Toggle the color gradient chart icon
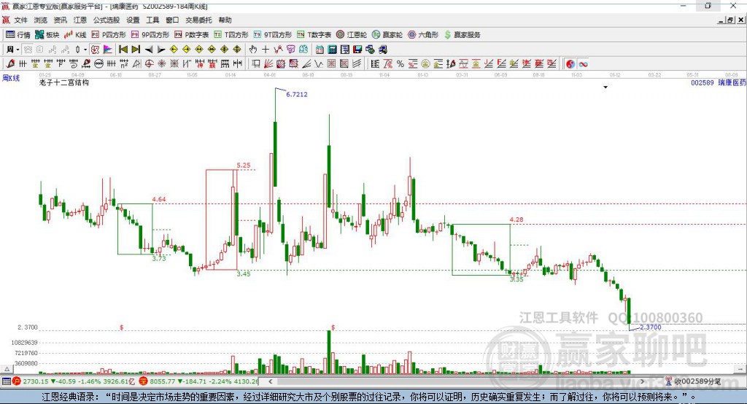 pyautogui.click(x=108, y=50)
